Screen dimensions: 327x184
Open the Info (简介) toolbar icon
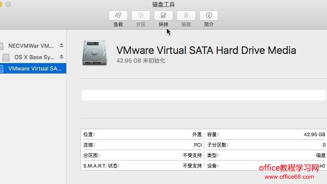point(209,16)
